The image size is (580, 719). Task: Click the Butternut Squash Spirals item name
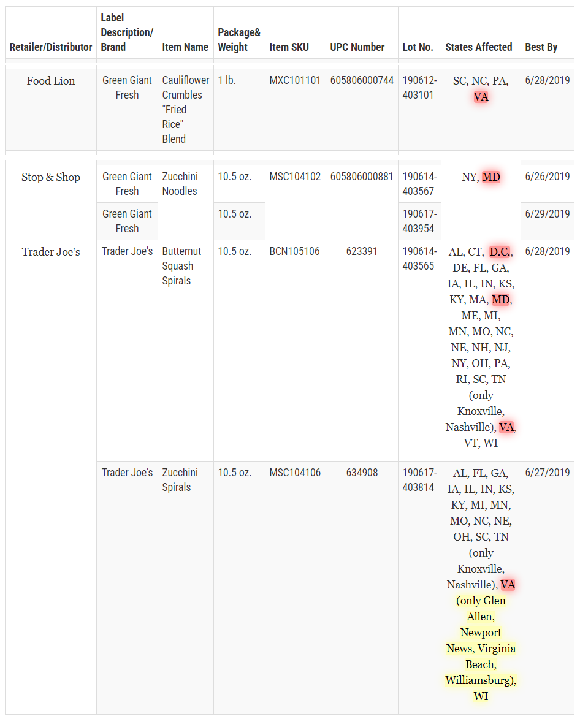pyautogui.click(x=177, y=266)
